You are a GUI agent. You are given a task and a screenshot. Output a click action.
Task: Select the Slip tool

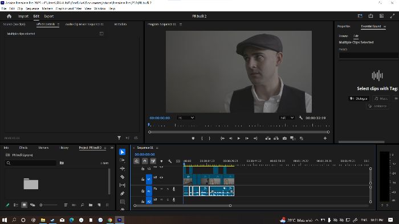point(123,185)
